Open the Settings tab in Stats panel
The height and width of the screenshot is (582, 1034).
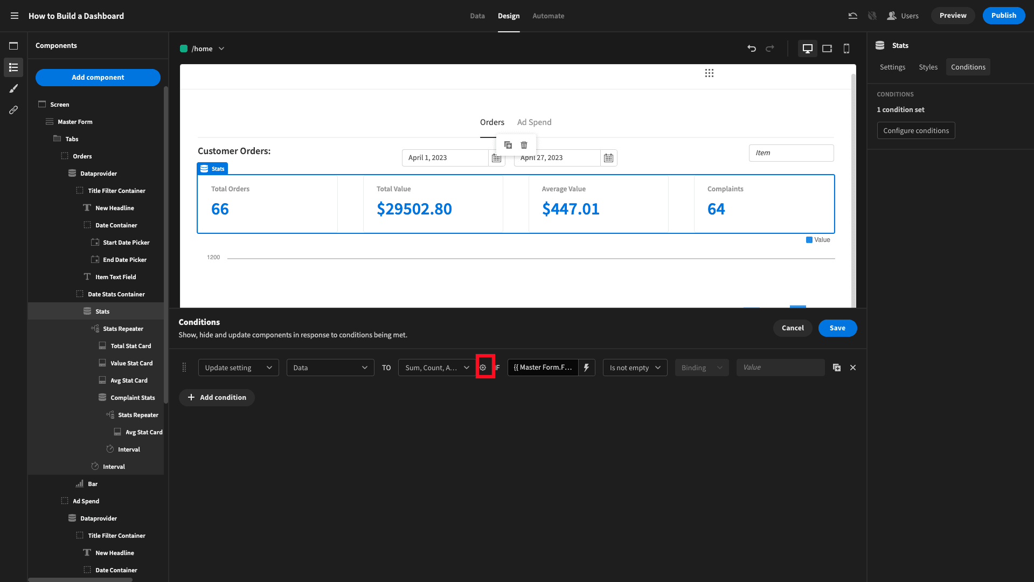892,67
